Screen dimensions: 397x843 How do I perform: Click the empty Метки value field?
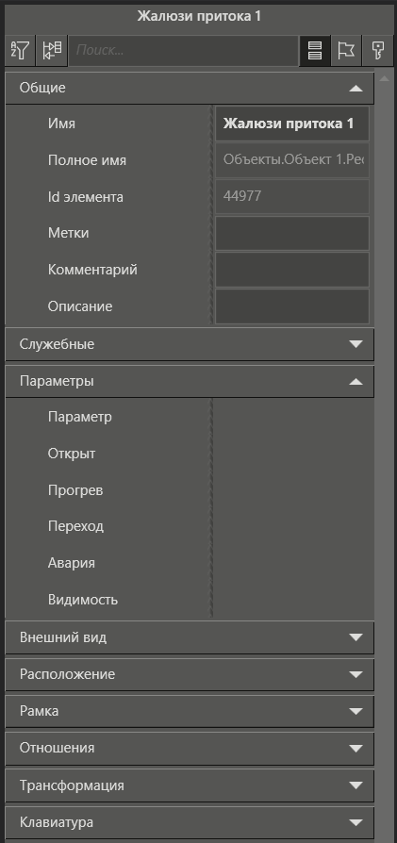292,233
